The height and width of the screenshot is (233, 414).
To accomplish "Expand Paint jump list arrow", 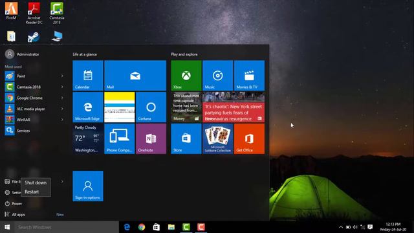I will (62, 76).
